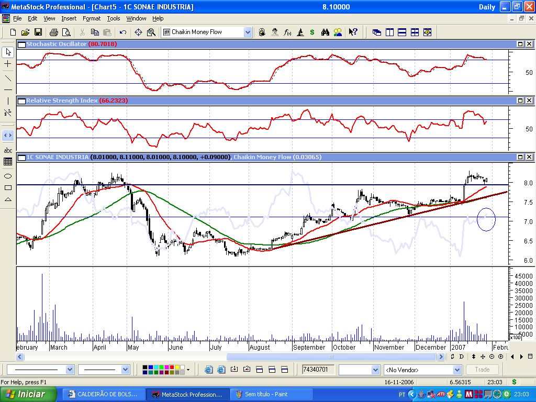Screen dimensions: 536x402
Task: Click the Iniciar start button
Action: 26,394
